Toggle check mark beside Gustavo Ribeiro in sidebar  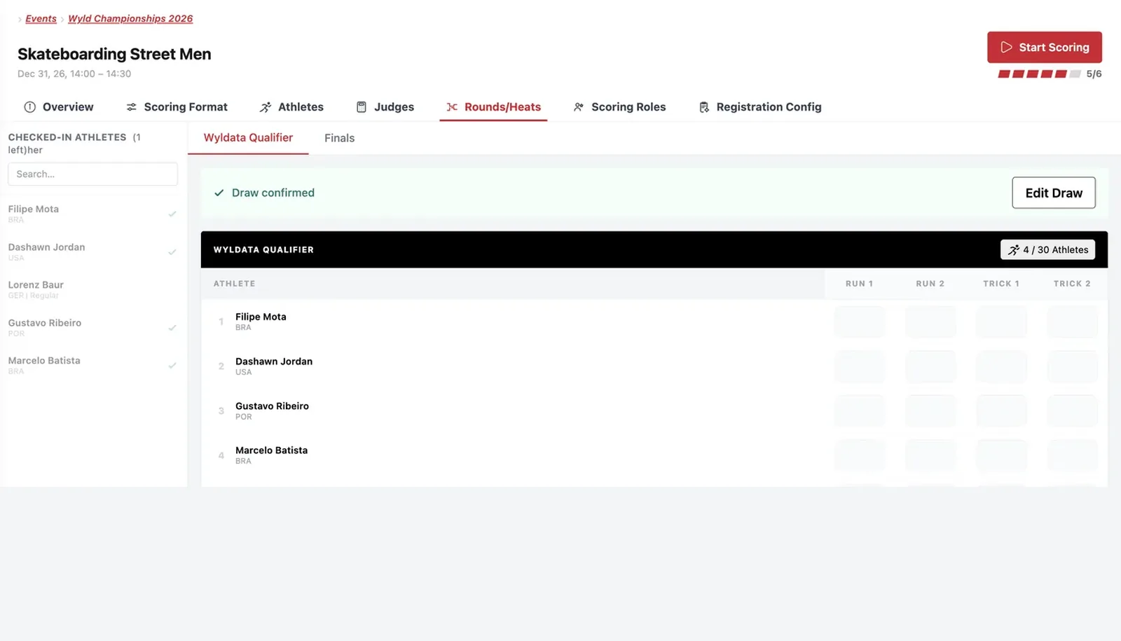pyautogui.click(x=172, y=327)
